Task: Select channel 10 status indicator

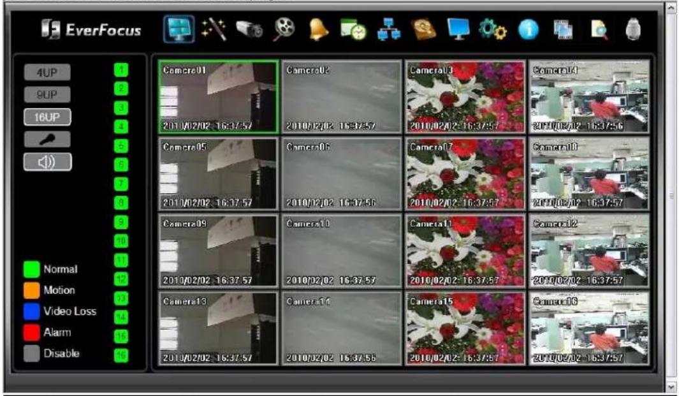Action: (121, 241)
